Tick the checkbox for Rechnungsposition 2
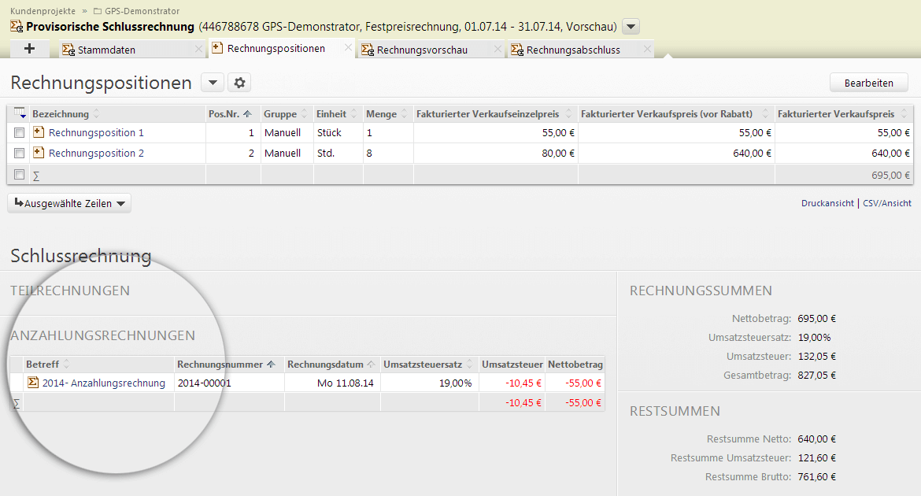 point(20,154)
